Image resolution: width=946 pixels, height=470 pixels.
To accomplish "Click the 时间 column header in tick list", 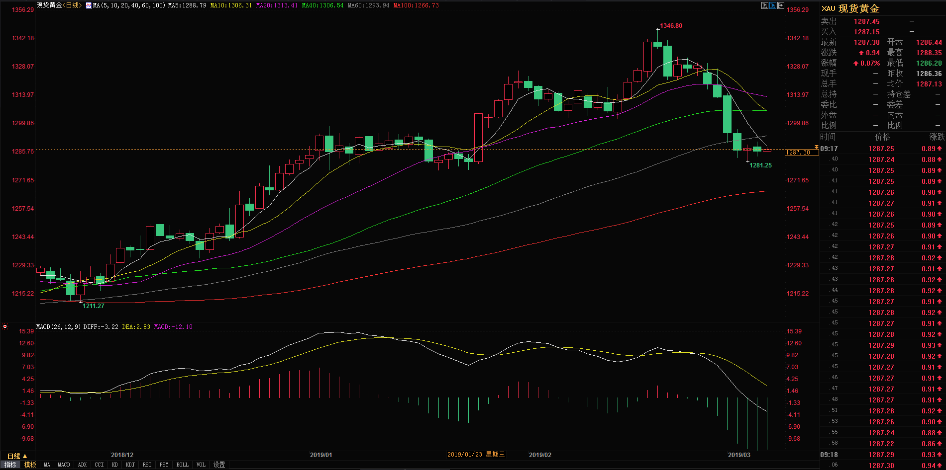I will click(828, 137).
